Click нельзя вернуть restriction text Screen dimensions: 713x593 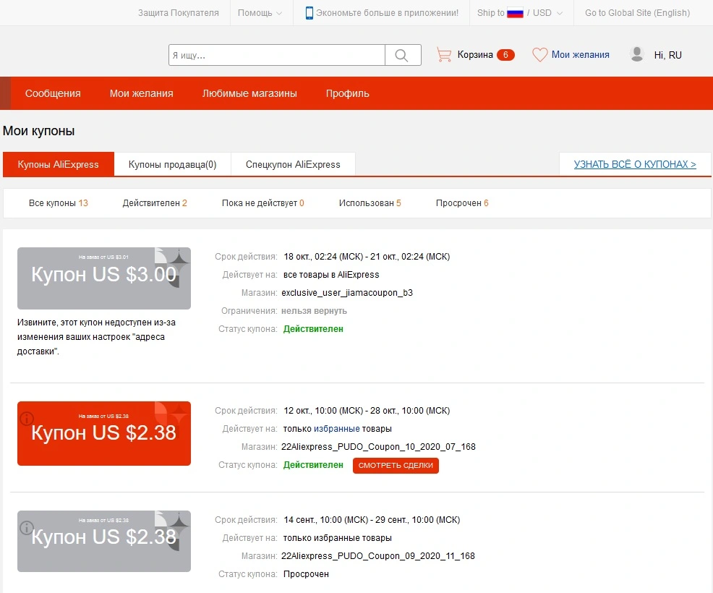pos(315,310)
